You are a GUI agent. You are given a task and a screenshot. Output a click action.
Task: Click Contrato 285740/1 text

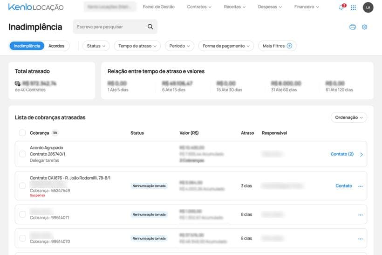point(48,154)
